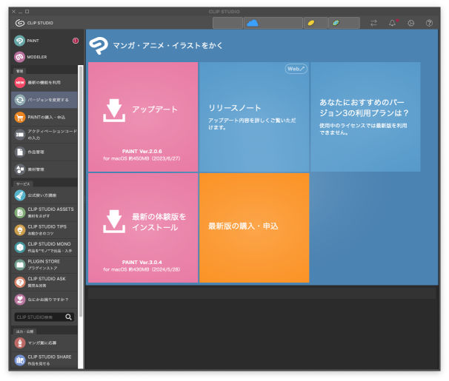Click the search magnifier icon

click(68, 317)
